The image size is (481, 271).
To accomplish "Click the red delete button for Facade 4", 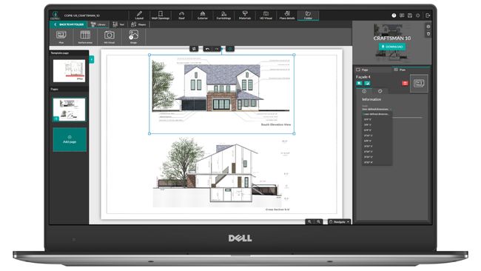I will pyautogui.click(x=405, y=83).
